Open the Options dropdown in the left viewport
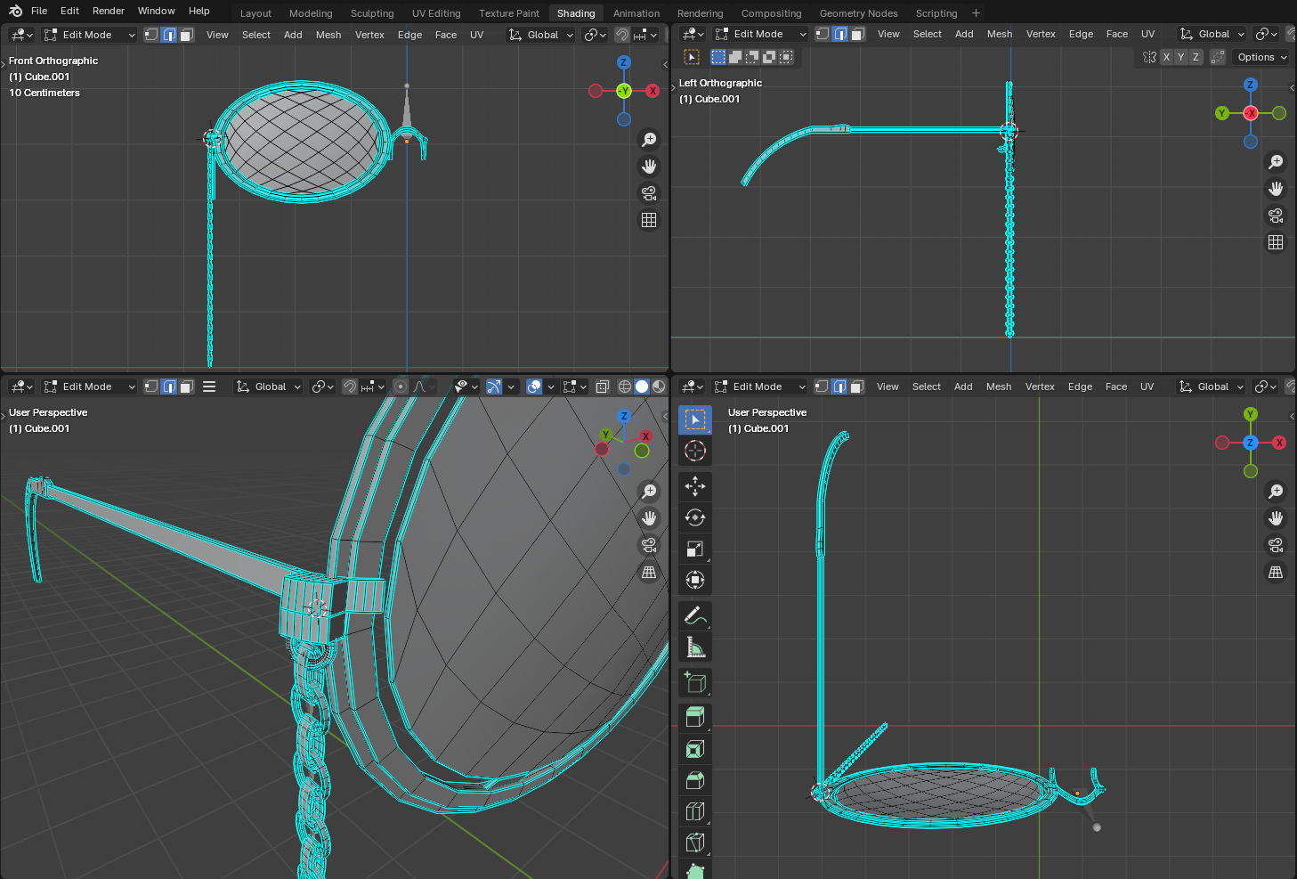Viewport: 1297px width, 879px height. (1261, 57)
